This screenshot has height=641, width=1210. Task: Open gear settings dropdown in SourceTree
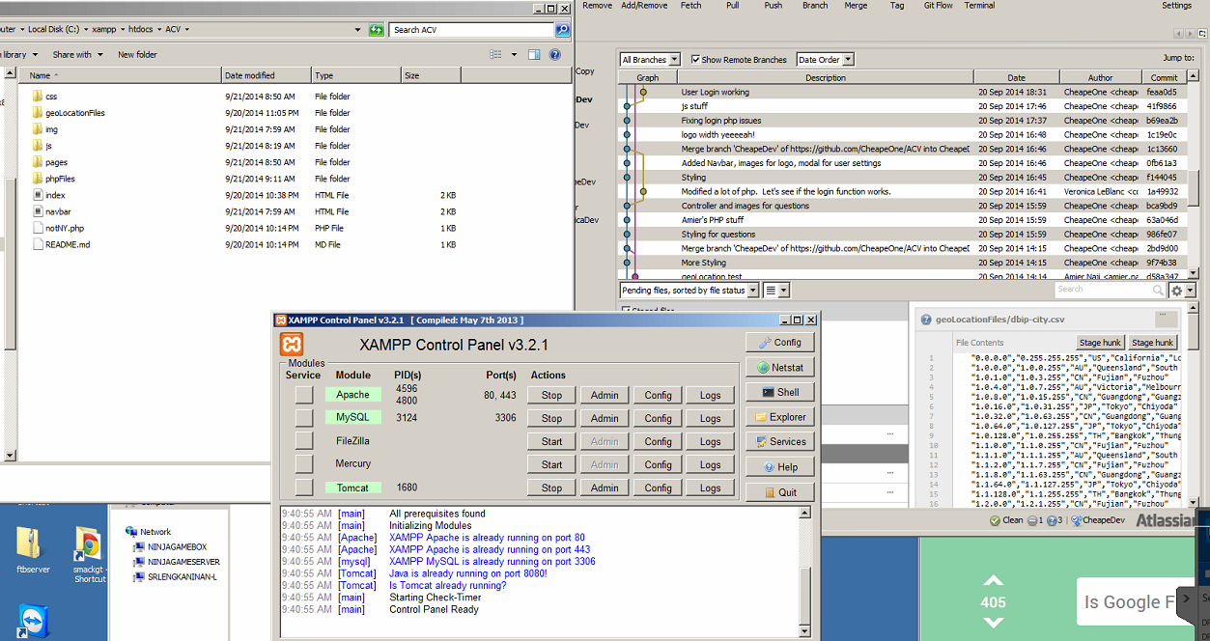click(1182, 290)
